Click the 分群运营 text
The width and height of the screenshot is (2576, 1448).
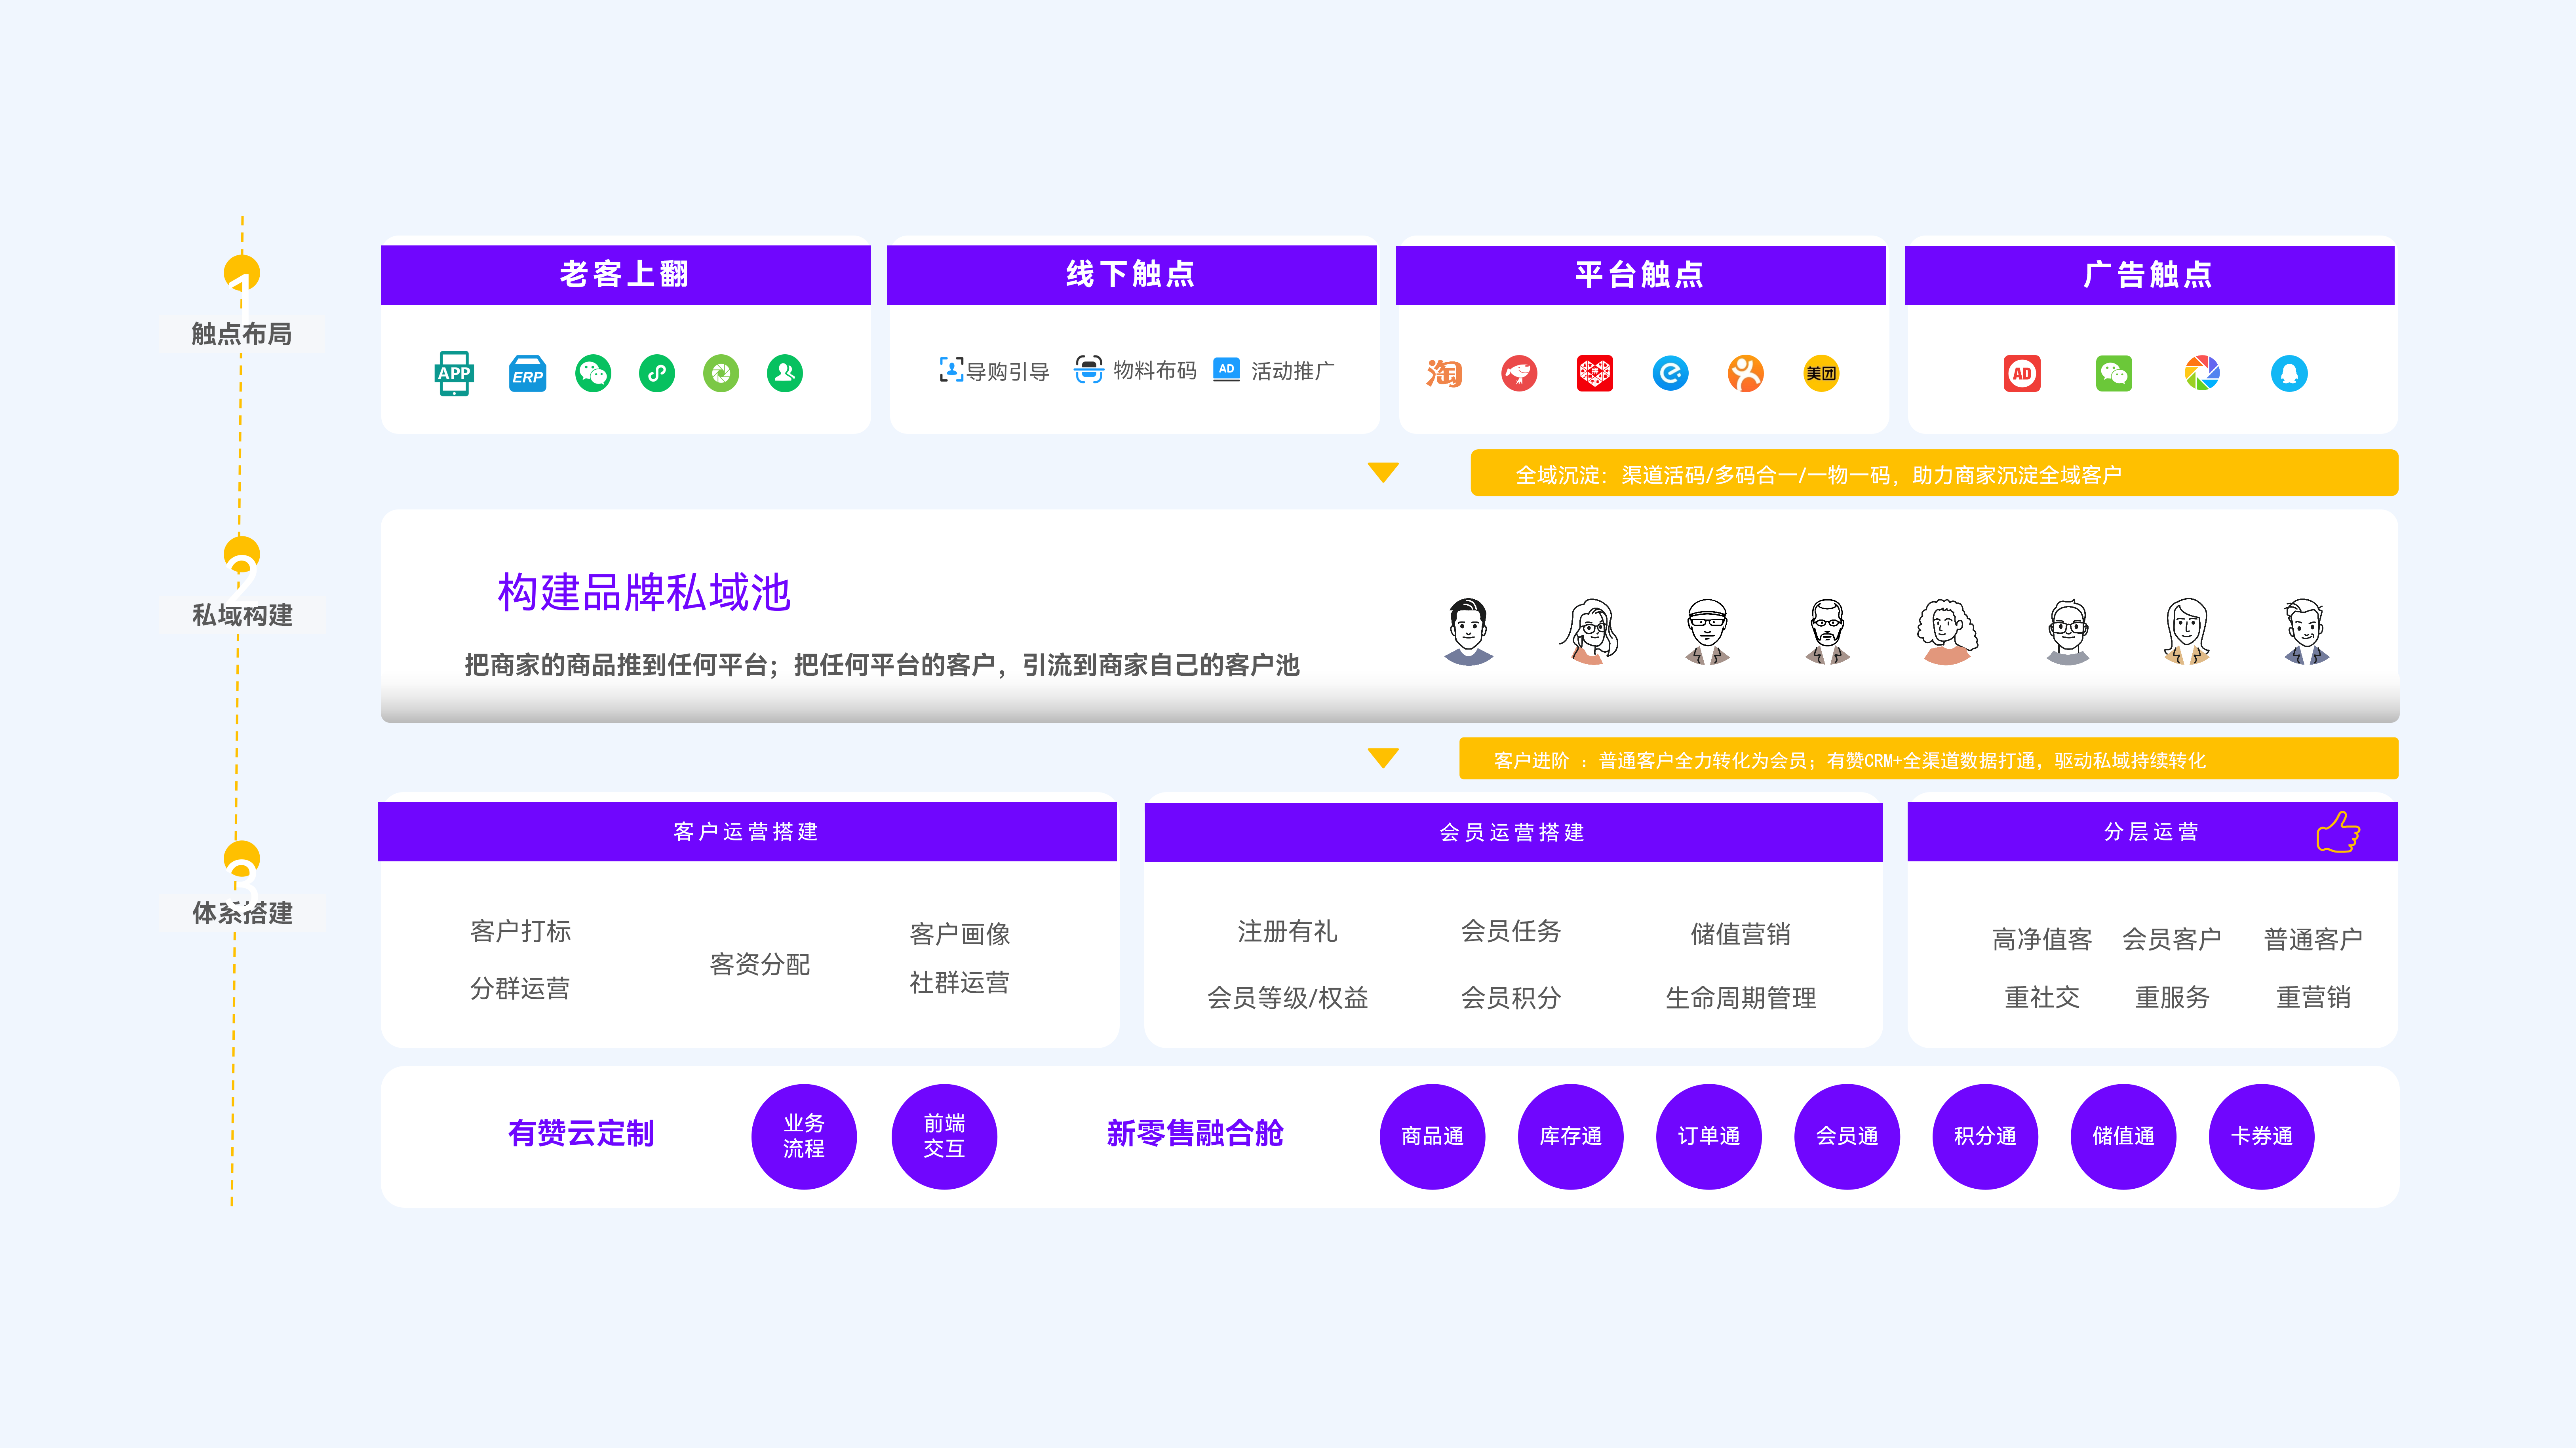pos(520,988)
